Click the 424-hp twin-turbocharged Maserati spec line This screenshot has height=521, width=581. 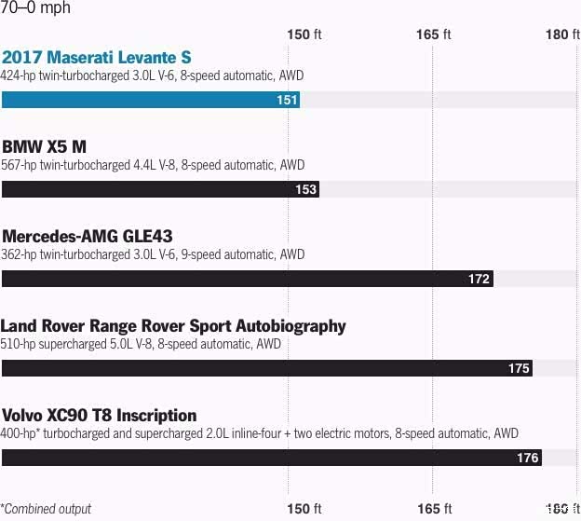[152, 75]
